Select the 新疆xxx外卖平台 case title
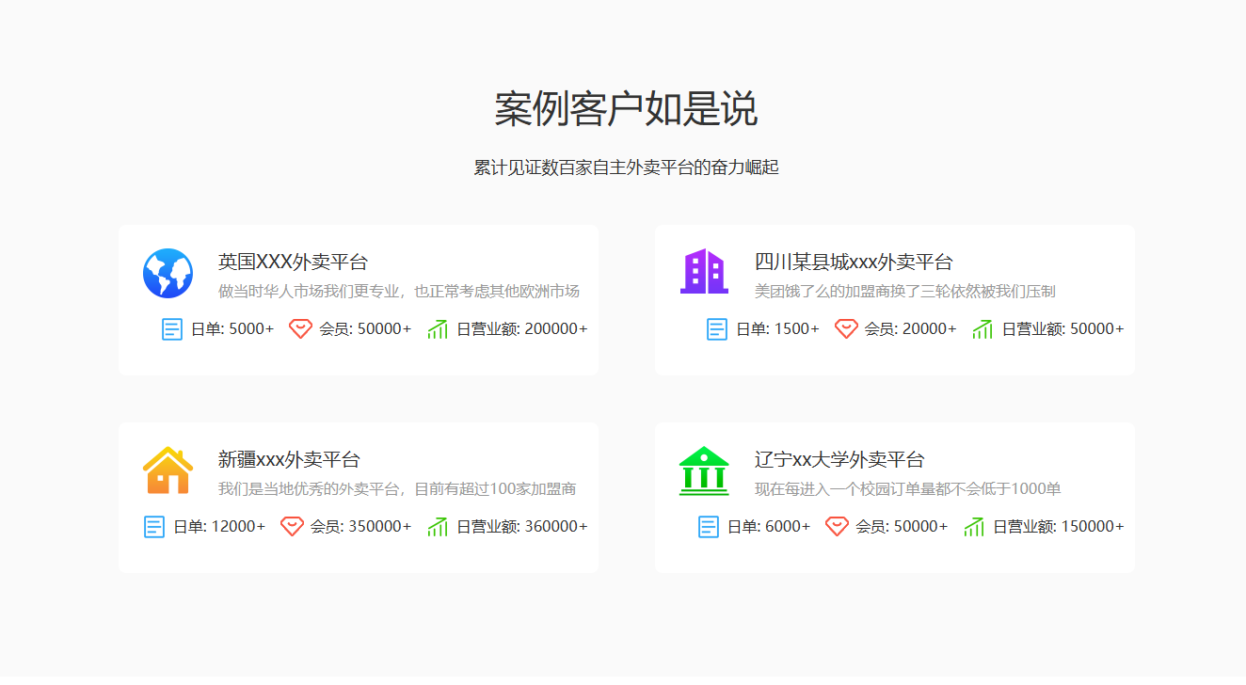1246x685 pixels. (289, 459)
